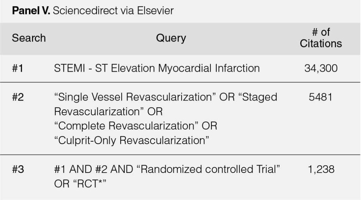Select the 5481 citations value
This screenshot has width=361, height=200.
pyautogui.click(x=320, y=97)
